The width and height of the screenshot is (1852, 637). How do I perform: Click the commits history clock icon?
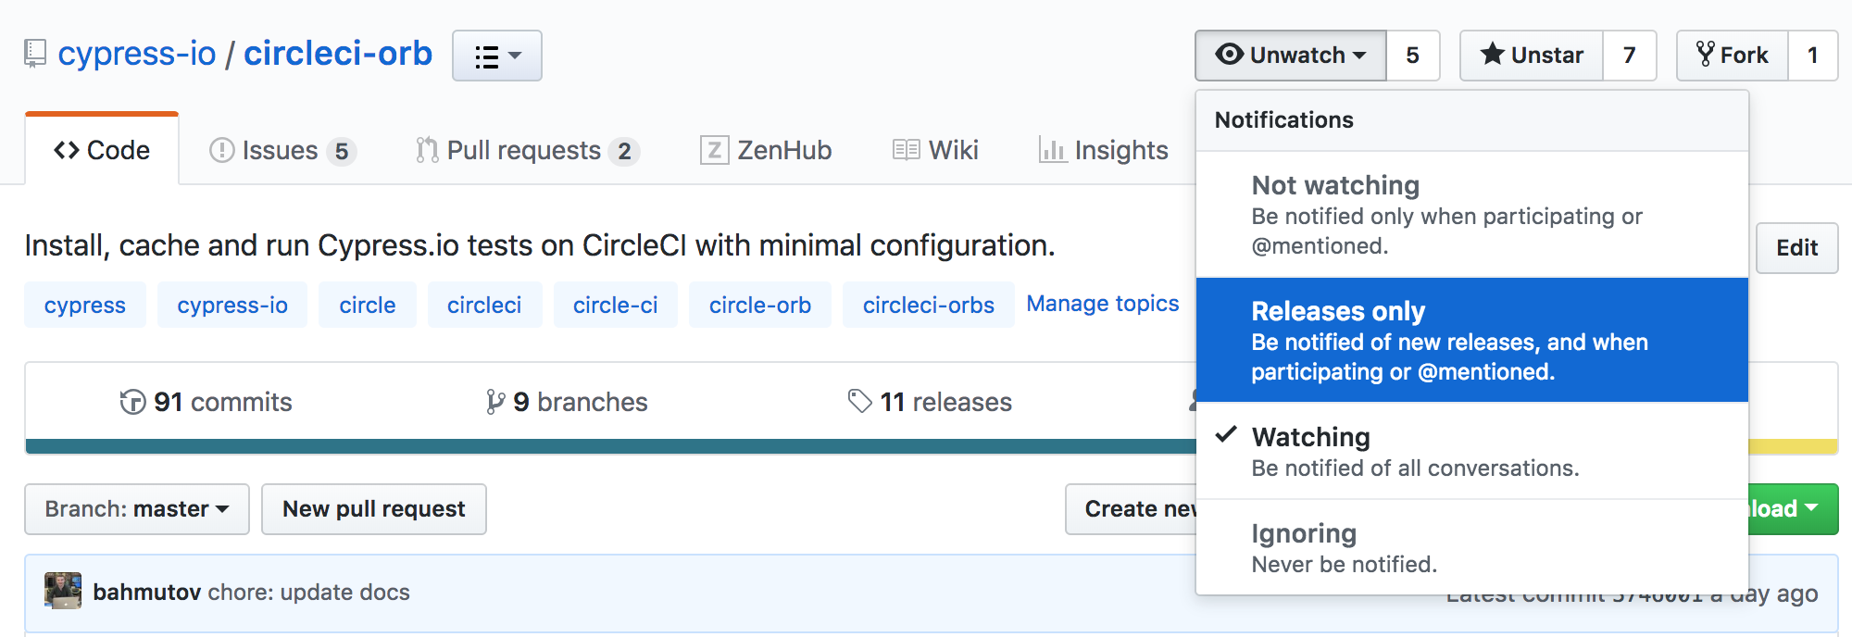click(132, 402)
